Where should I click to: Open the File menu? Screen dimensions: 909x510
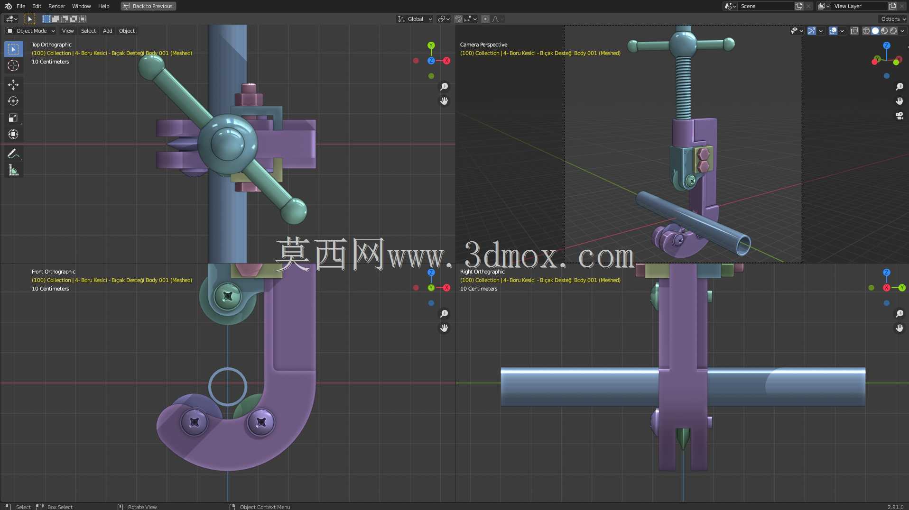coord(21,6)
